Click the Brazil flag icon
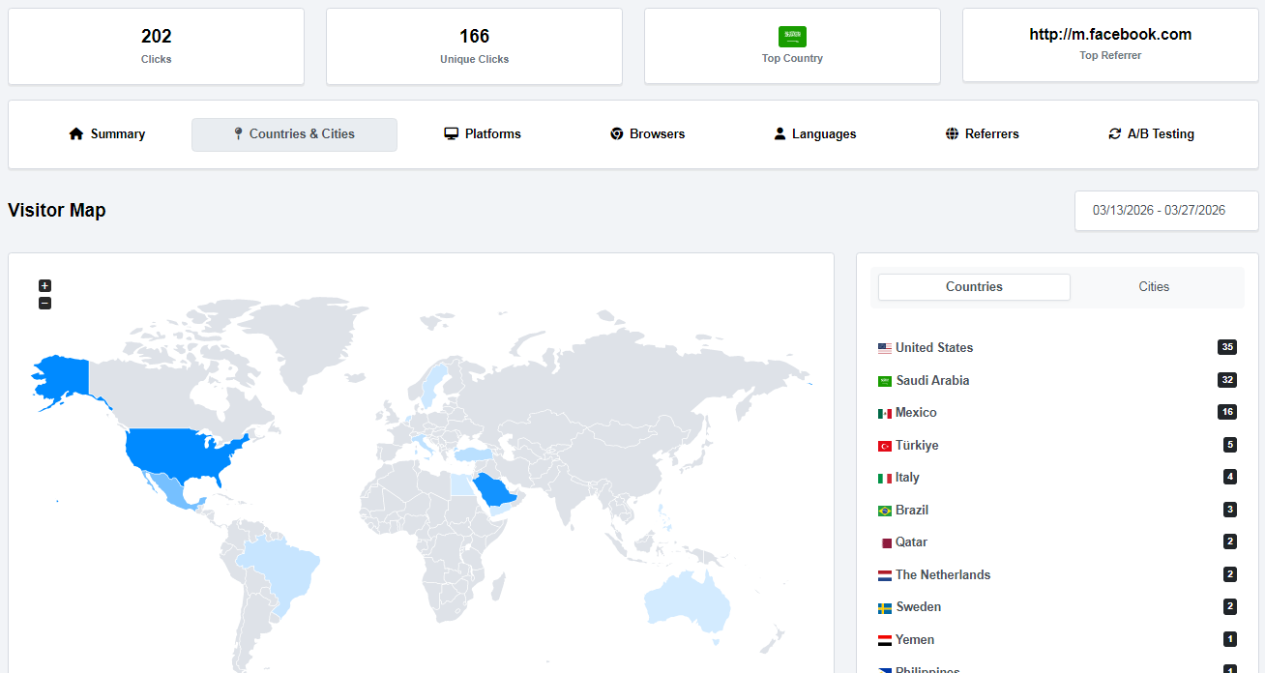 pos(884,511)
